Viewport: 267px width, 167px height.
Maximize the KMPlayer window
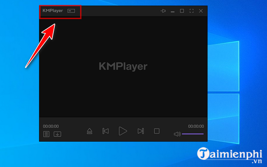(182, 11)
